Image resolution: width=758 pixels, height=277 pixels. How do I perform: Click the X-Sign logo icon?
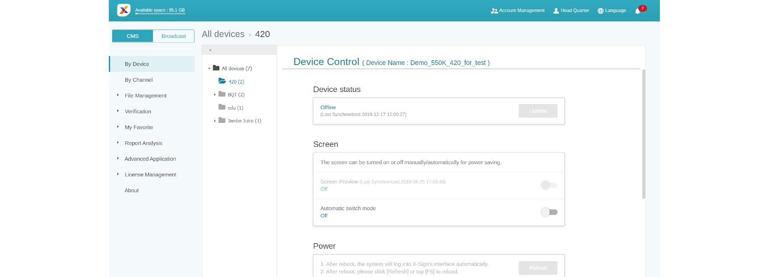124,10
